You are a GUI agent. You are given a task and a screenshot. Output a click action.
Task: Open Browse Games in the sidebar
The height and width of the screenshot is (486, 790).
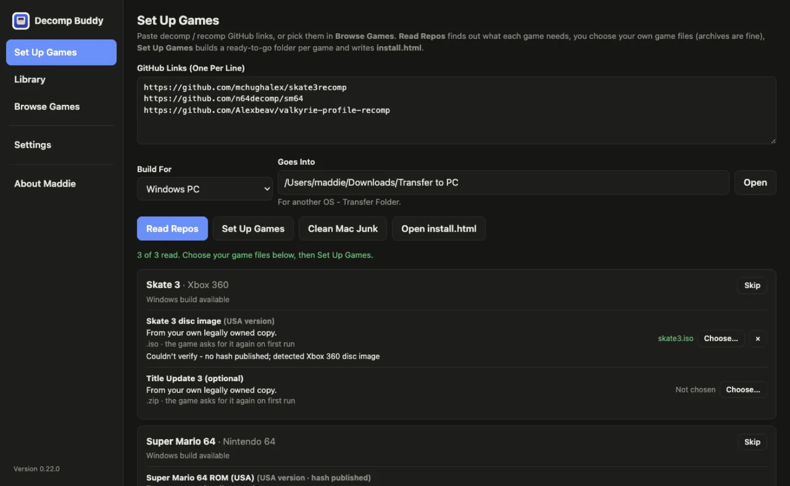pos(61,107)
